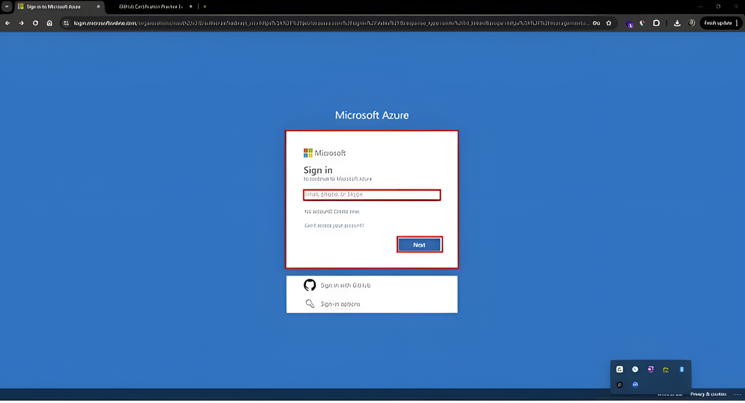The width and height of the screenshot is (745, 403).
Task: Click the dark rounded tray icon in popup
Action: point(619,385)
